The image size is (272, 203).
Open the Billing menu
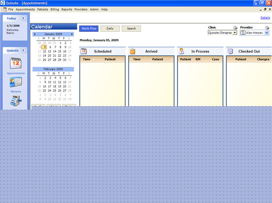click(54, 9)
